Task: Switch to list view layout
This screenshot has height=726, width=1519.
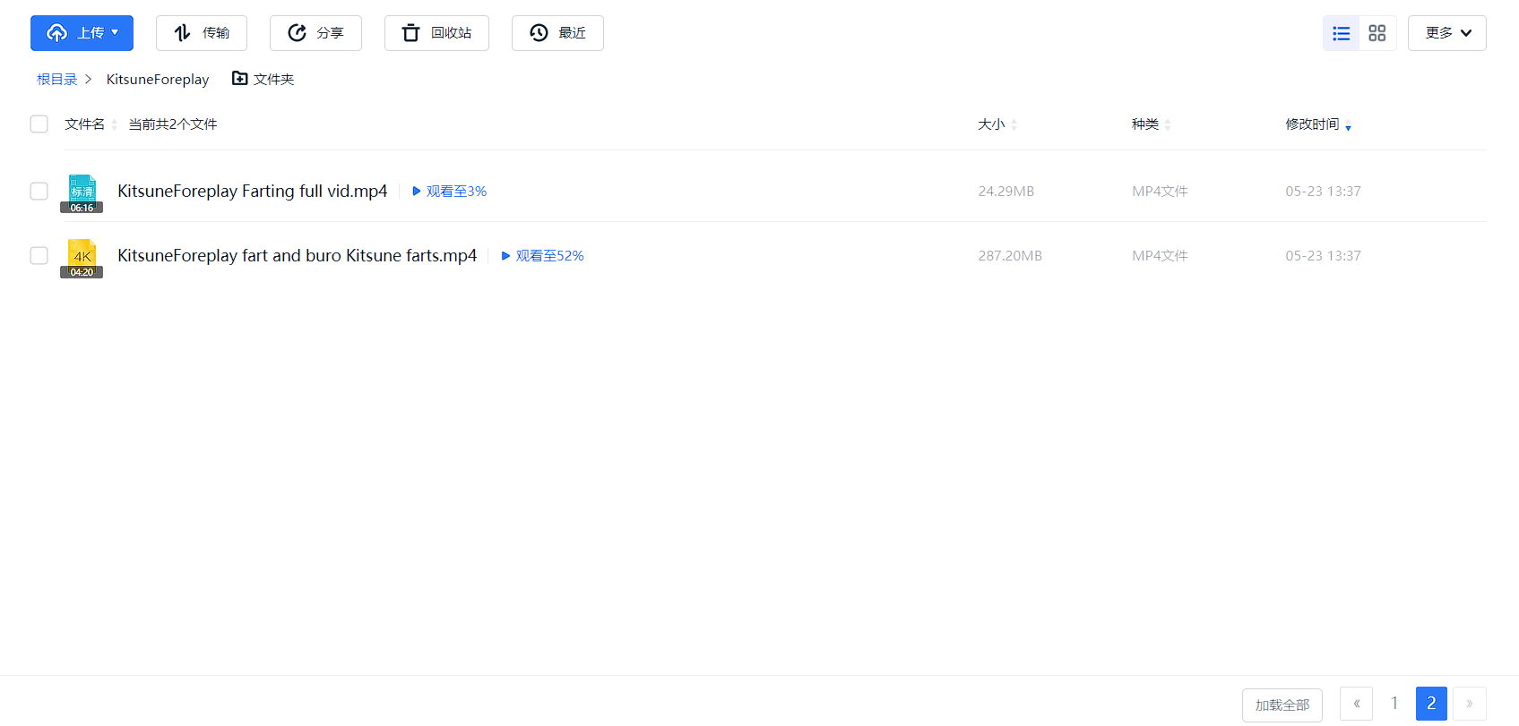Action: click(1341, 33)
